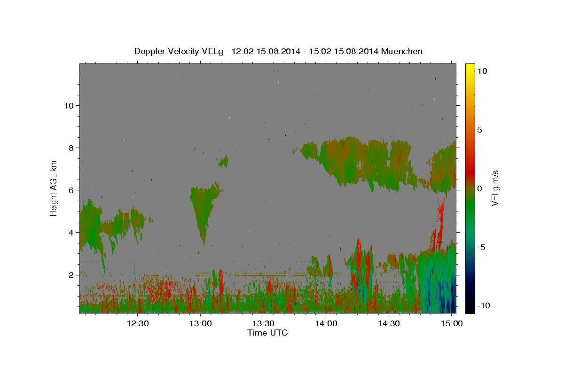
Task: Click the 14:00 time tick label
Action: pos(326,323)
